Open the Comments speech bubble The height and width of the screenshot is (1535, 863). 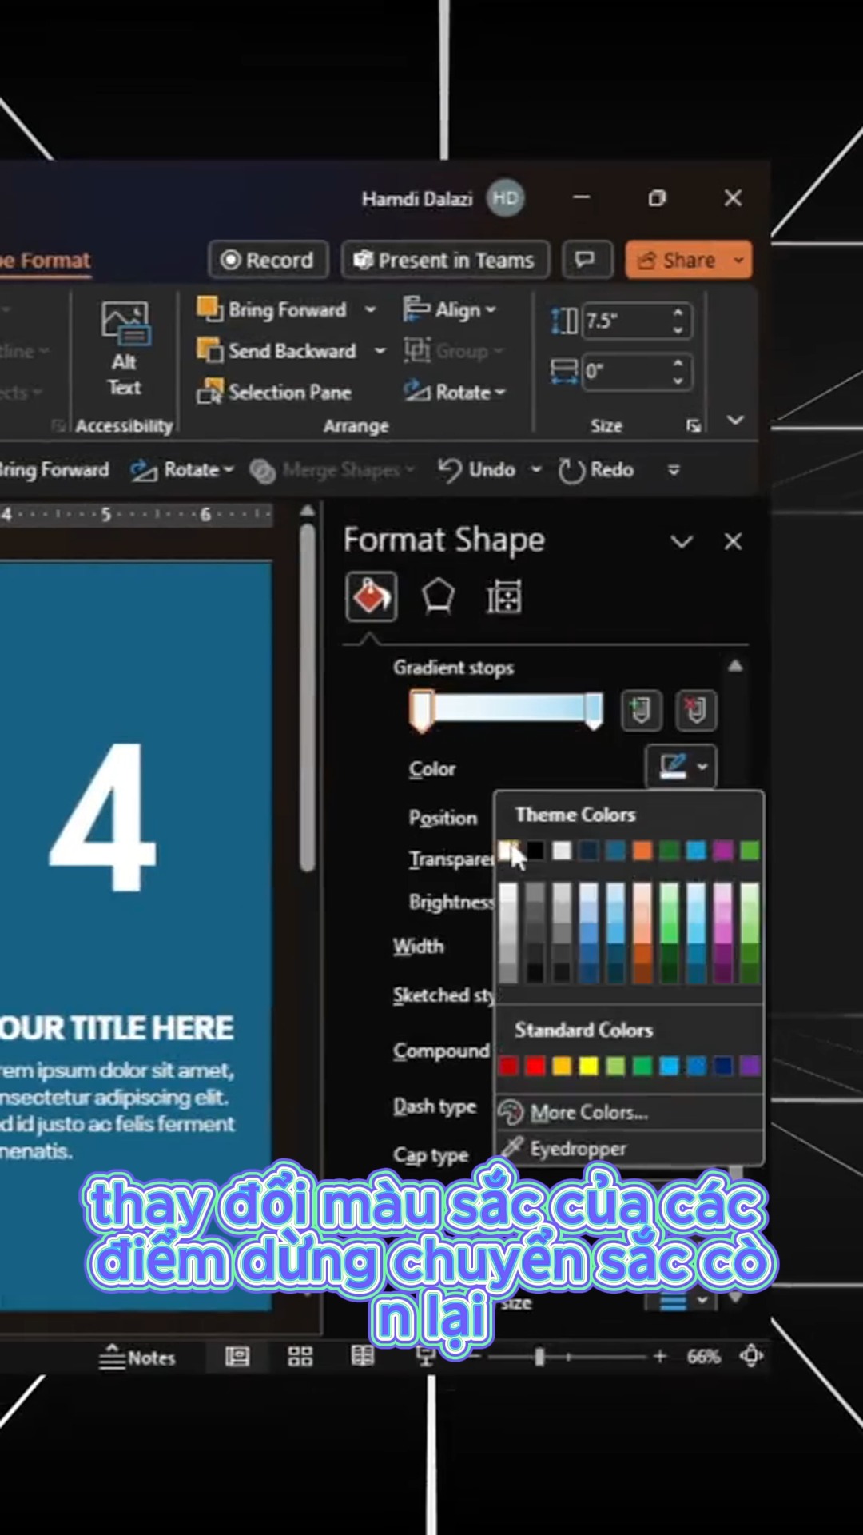(x=587, y=260)
